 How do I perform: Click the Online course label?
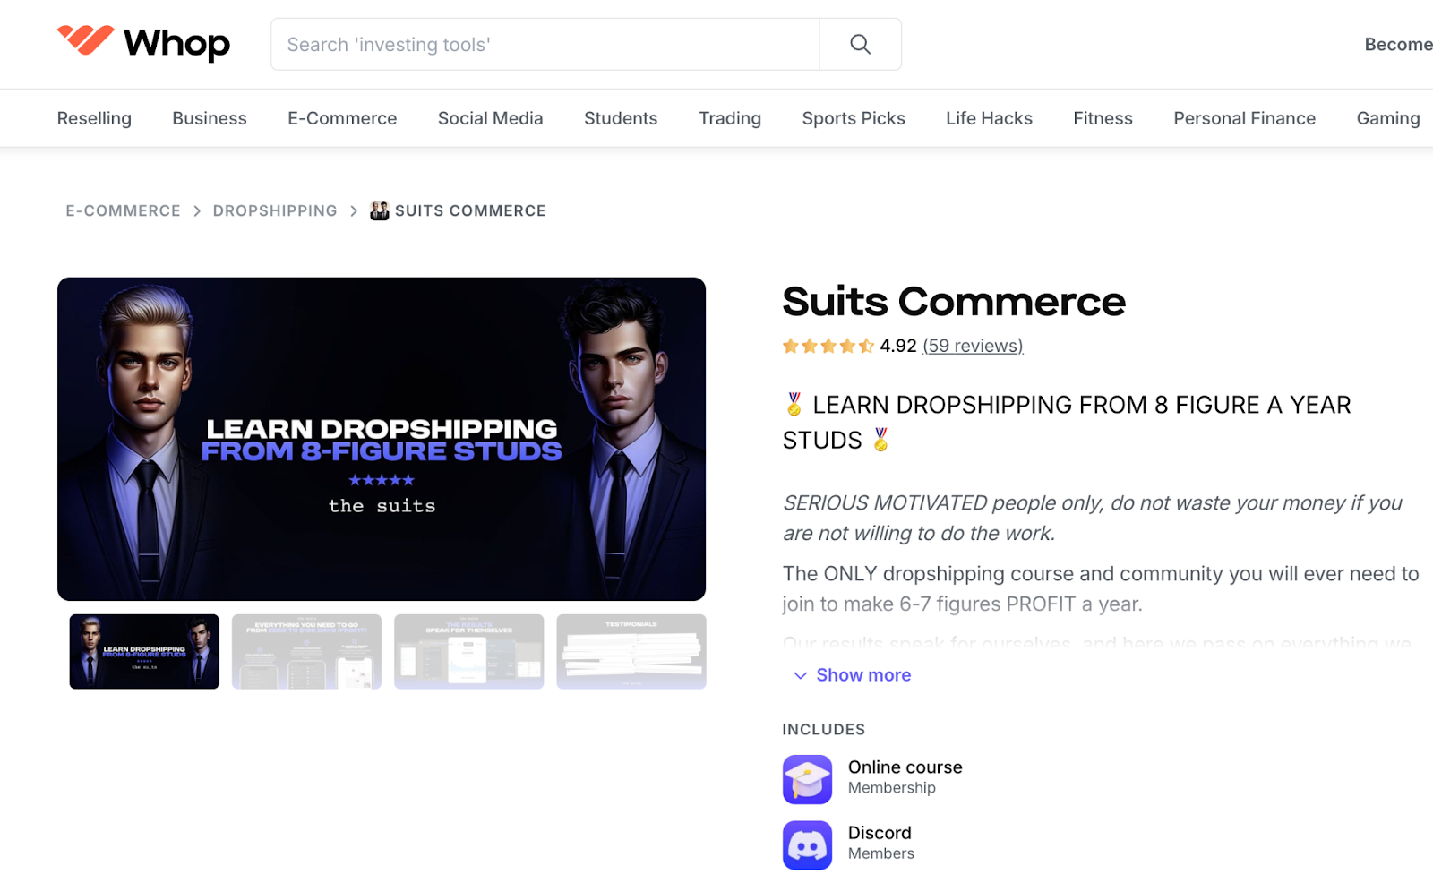905,767
